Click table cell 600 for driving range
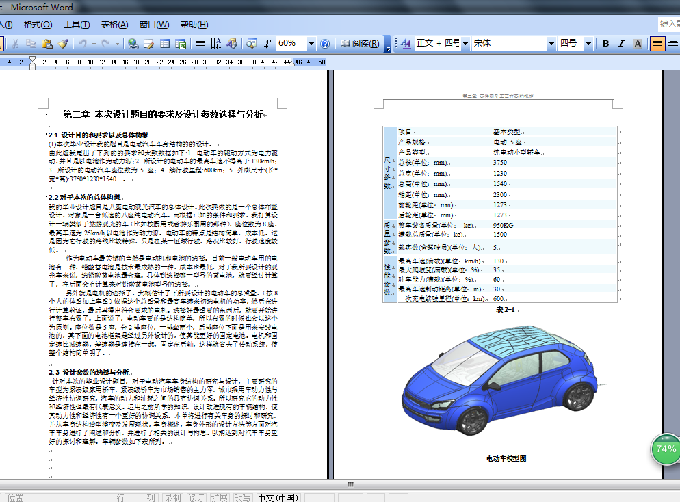This screenshot has width=680, height=502. [x=498, y=299]
